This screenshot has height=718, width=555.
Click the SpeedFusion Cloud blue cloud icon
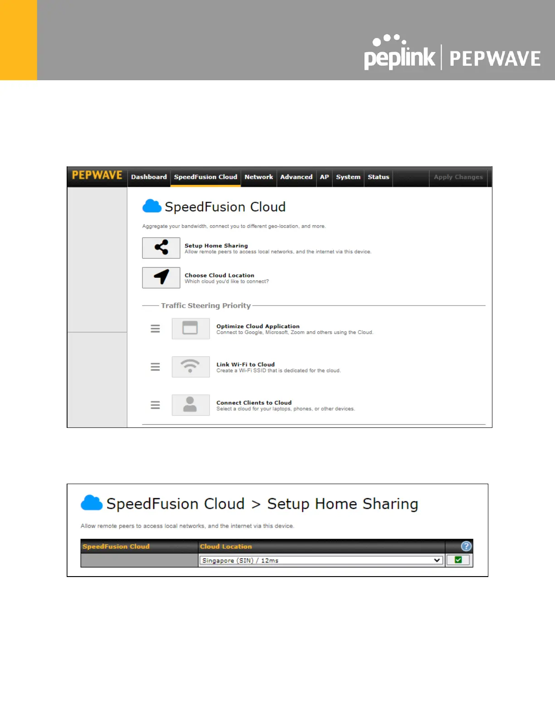[152, 206]
